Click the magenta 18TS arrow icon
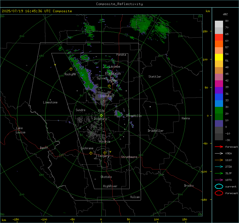 [219, 180]
